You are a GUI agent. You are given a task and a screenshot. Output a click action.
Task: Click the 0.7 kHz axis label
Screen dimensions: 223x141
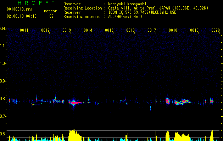pos(3,116)
